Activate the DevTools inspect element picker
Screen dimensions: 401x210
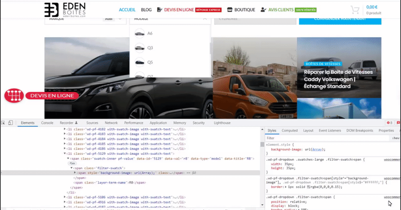(x=3, y=123)
